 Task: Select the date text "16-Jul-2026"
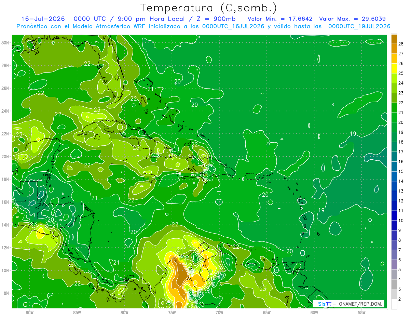(42, 19)
